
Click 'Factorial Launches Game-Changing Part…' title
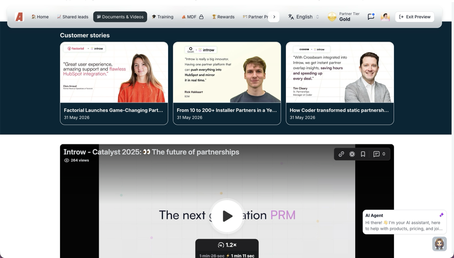point(113,110)
